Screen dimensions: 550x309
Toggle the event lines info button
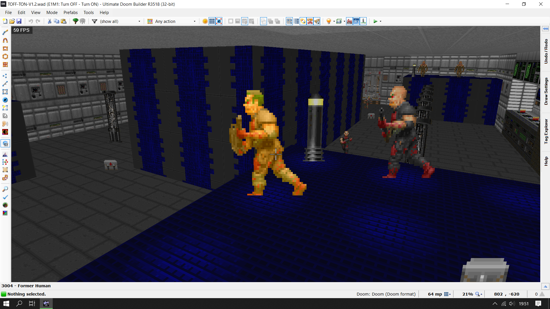(363, 21)
